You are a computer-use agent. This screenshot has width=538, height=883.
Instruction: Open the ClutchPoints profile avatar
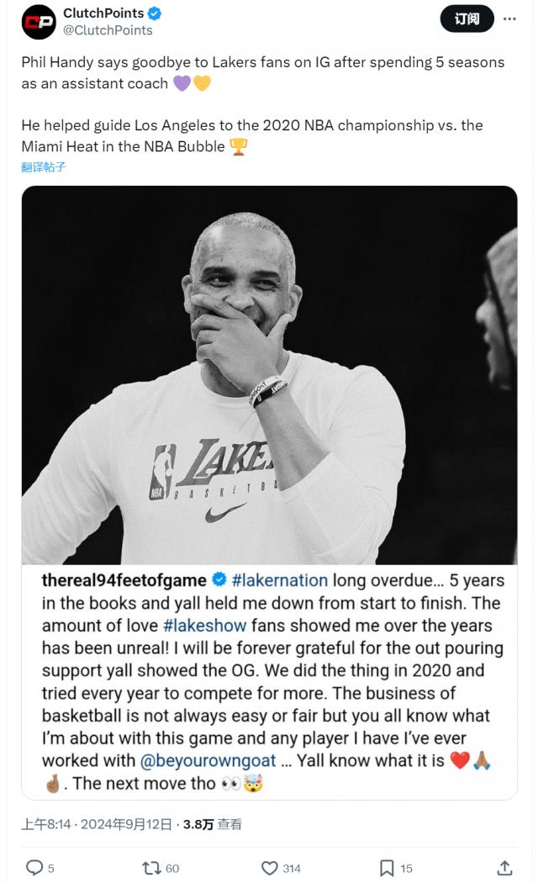tap(39, 22)
